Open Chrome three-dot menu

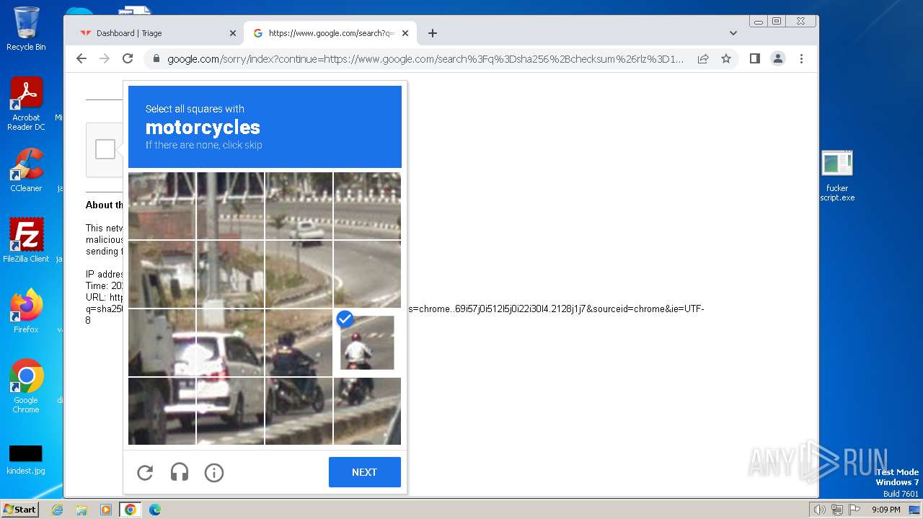click(x=801, y=58)
